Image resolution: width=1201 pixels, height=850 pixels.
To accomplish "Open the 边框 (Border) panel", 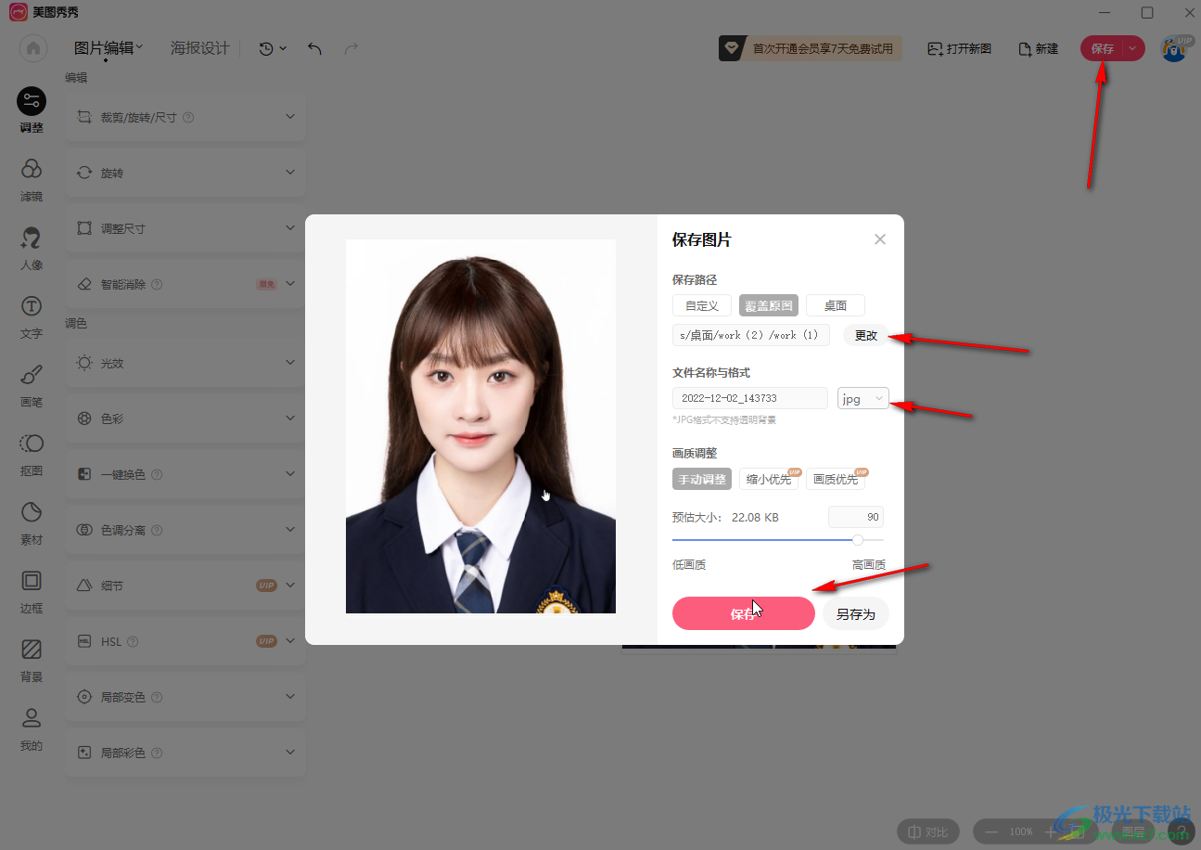I will pyautogui.click(x=32, y=591).
